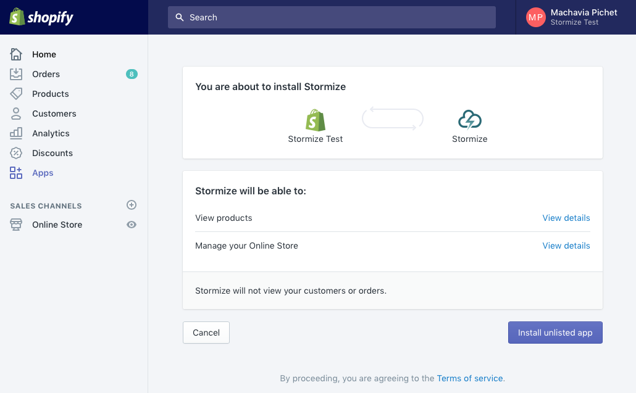Click the Analytics bar chart icon
Viewport: 636px width, 393px height.
click(x=16, y=133)
